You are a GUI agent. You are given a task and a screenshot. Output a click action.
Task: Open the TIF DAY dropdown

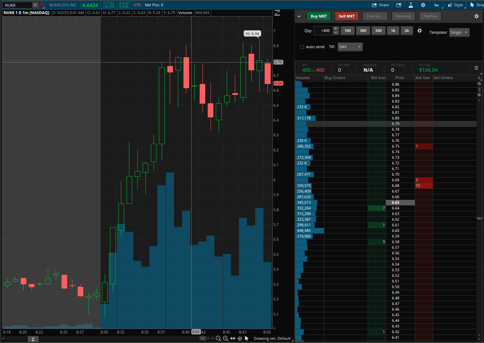tap(350, 47)
